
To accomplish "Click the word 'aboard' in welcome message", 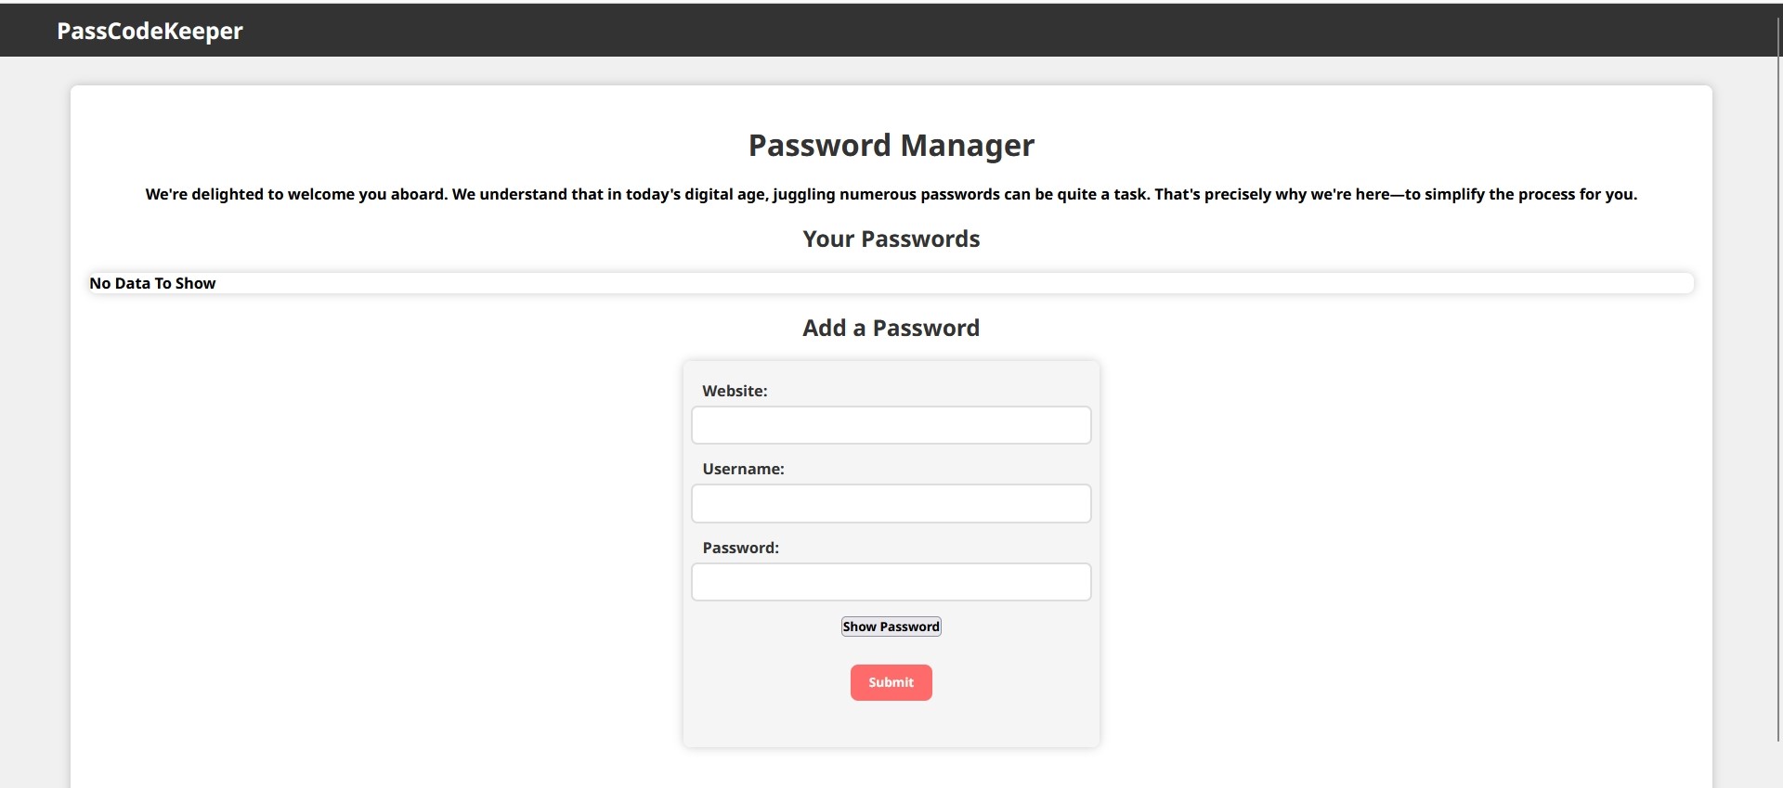I will pos(419,194).
